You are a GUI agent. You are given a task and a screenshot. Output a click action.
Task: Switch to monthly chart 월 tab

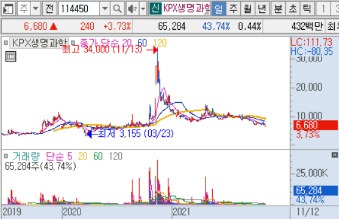248,9
